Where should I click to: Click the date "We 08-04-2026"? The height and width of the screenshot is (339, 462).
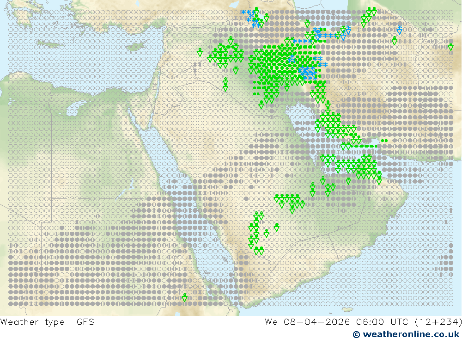pos(307,321)
